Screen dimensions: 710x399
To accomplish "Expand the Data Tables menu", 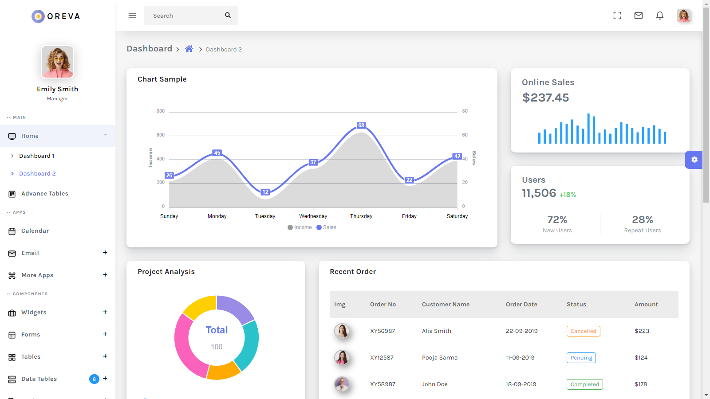I will point(105,379).
